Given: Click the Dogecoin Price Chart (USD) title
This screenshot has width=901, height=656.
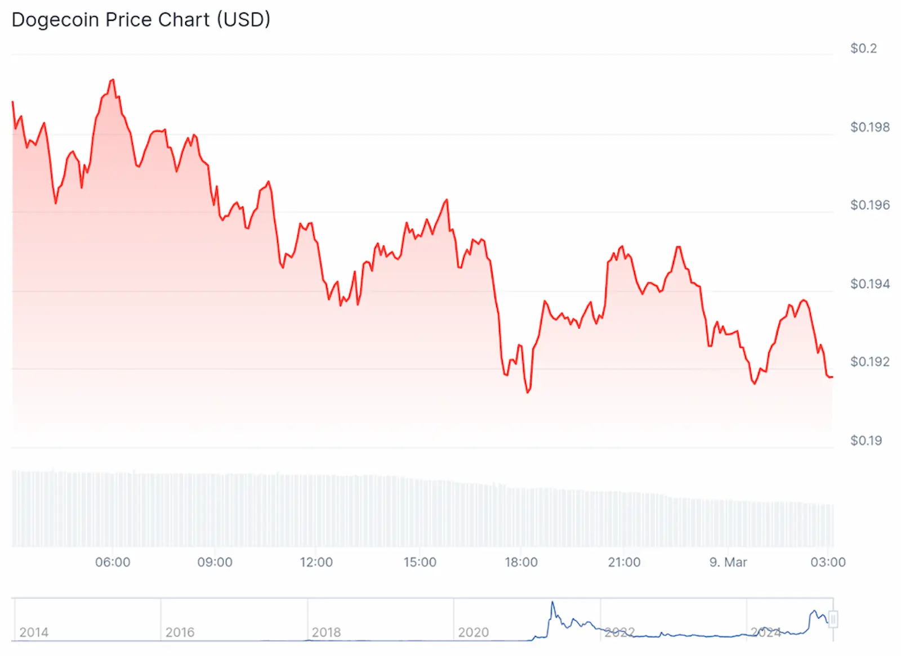Looking at the screenshot, I should point(141,20).
